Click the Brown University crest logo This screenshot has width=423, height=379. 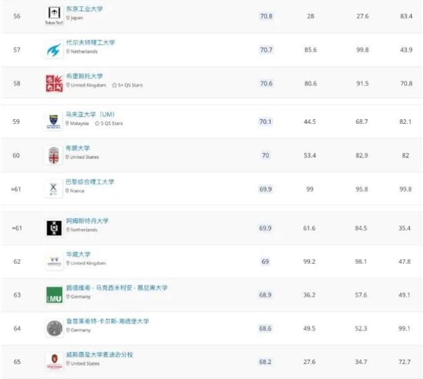coord(53,155)
